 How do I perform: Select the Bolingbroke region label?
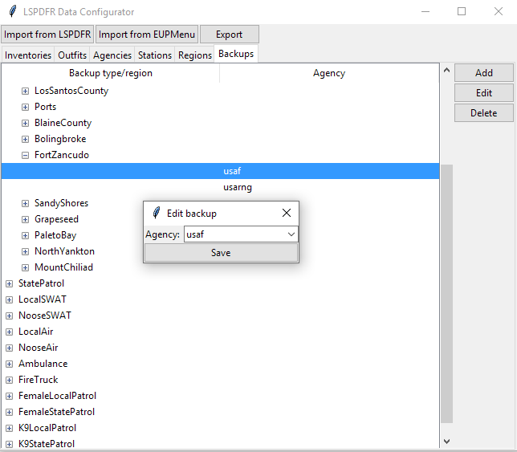click(60, 139)
